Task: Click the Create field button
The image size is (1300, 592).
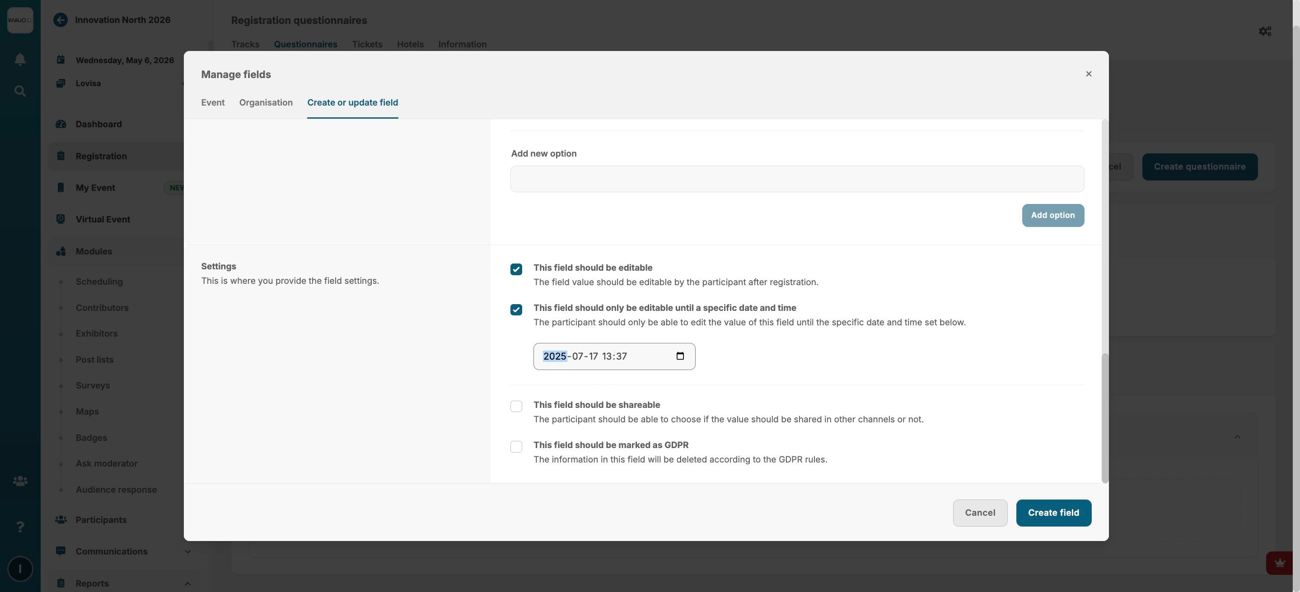Action: click(1053, 513)
